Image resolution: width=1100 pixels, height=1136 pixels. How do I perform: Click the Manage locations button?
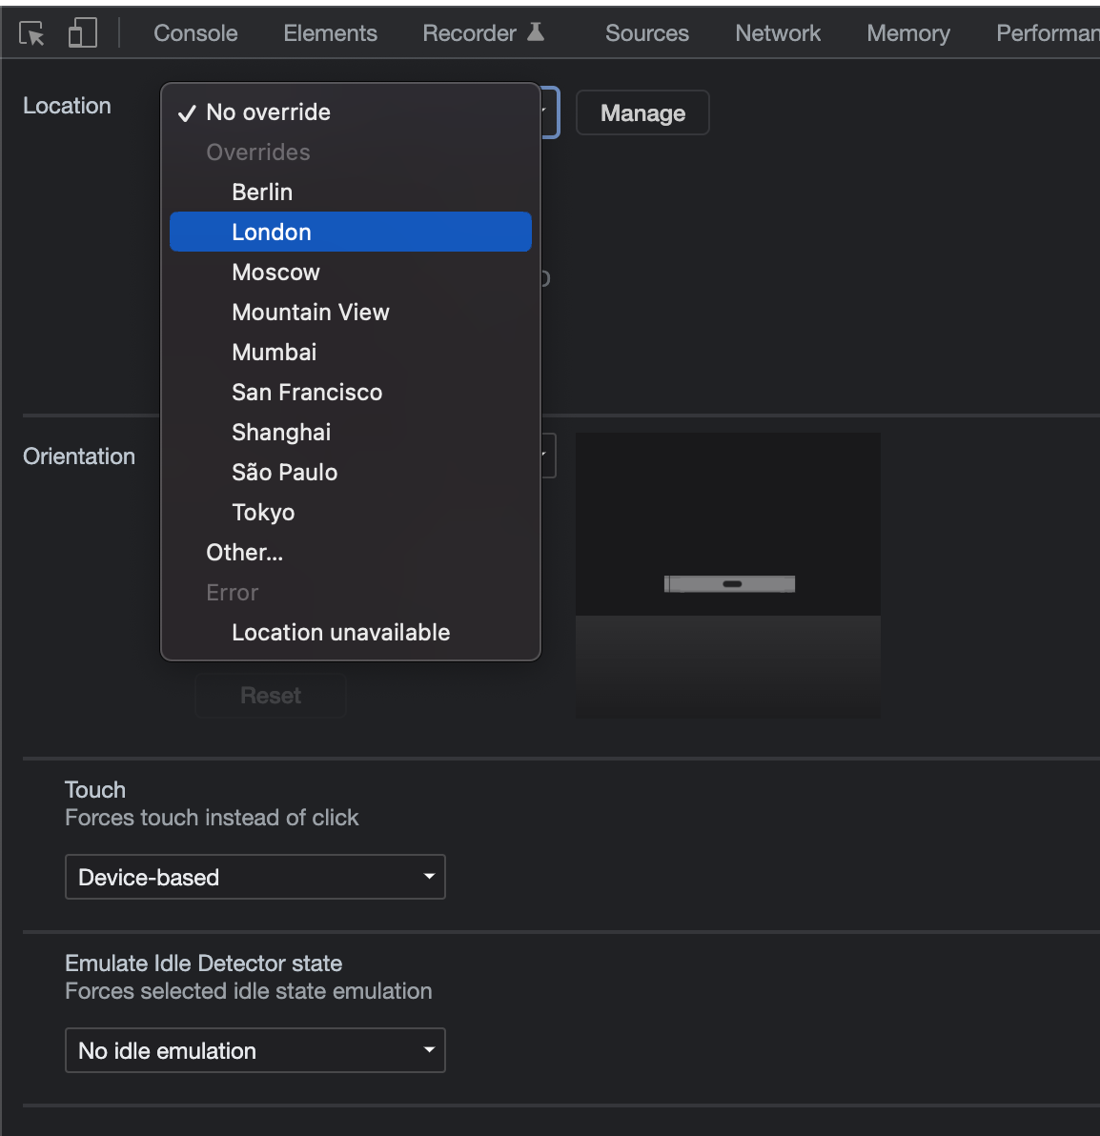pos(642,113)
